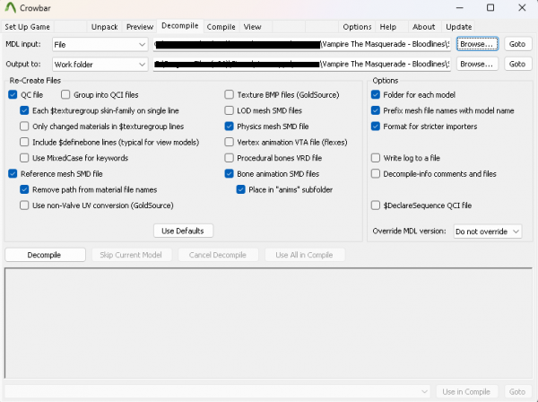Click the Use Defaults button

(184, 231)
